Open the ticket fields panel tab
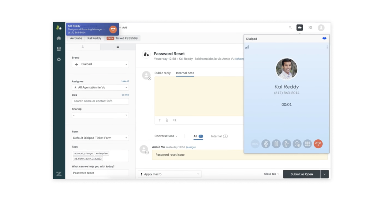Viewport: 384px width, 201px height. click(x=118, y=47)
